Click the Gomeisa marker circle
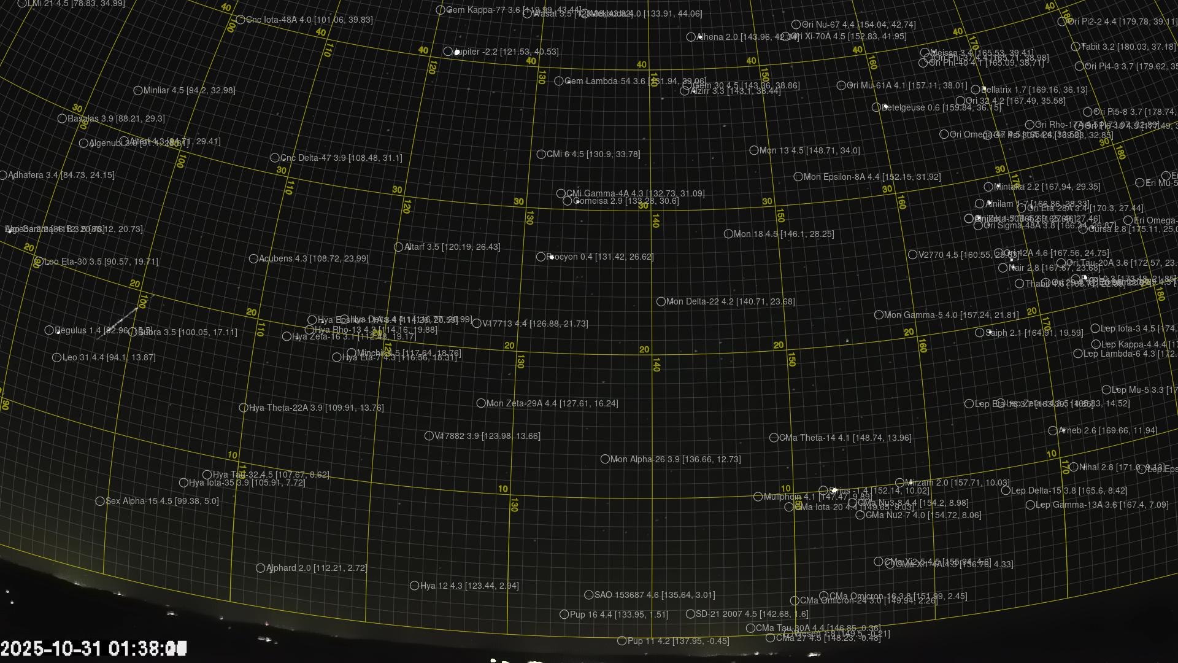The height and width of the screenshot is (663, 1178). click(568, 201)
